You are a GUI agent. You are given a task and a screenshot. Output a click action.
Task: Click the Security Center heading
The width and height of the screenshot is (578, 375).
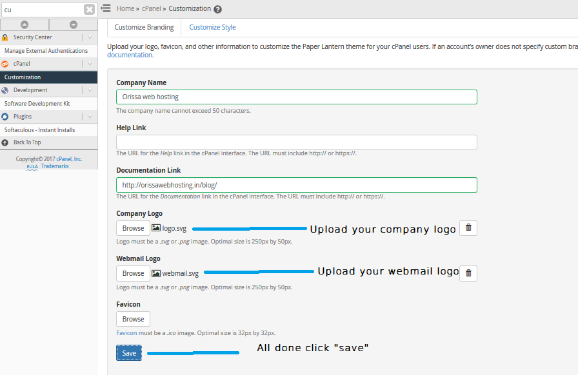(32, 37)
